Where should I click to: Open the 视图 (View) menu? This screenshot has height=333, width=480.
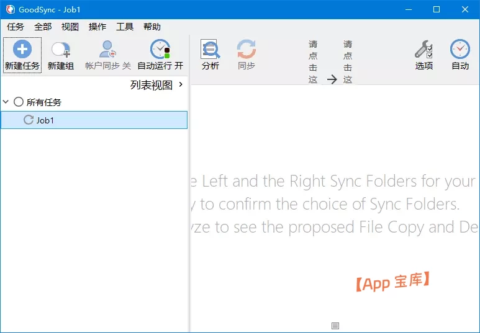click(70, 27)
